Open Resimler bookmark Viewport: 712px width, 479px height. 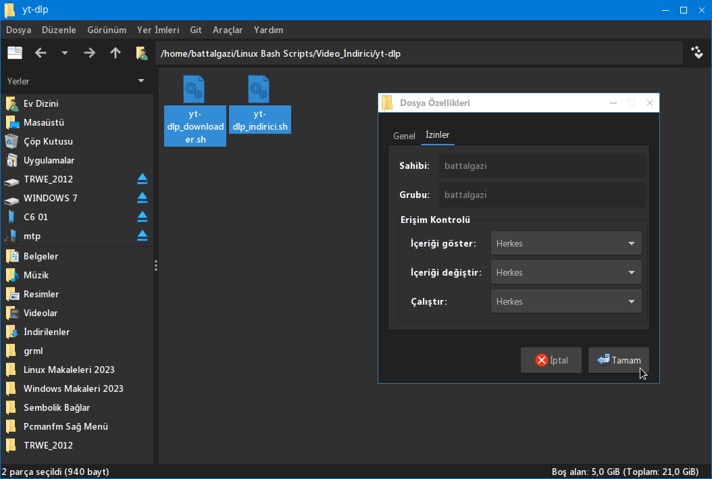click(77, 295)
